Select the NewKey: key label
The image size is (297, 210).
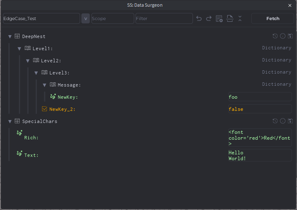click(x=68, y=97)
